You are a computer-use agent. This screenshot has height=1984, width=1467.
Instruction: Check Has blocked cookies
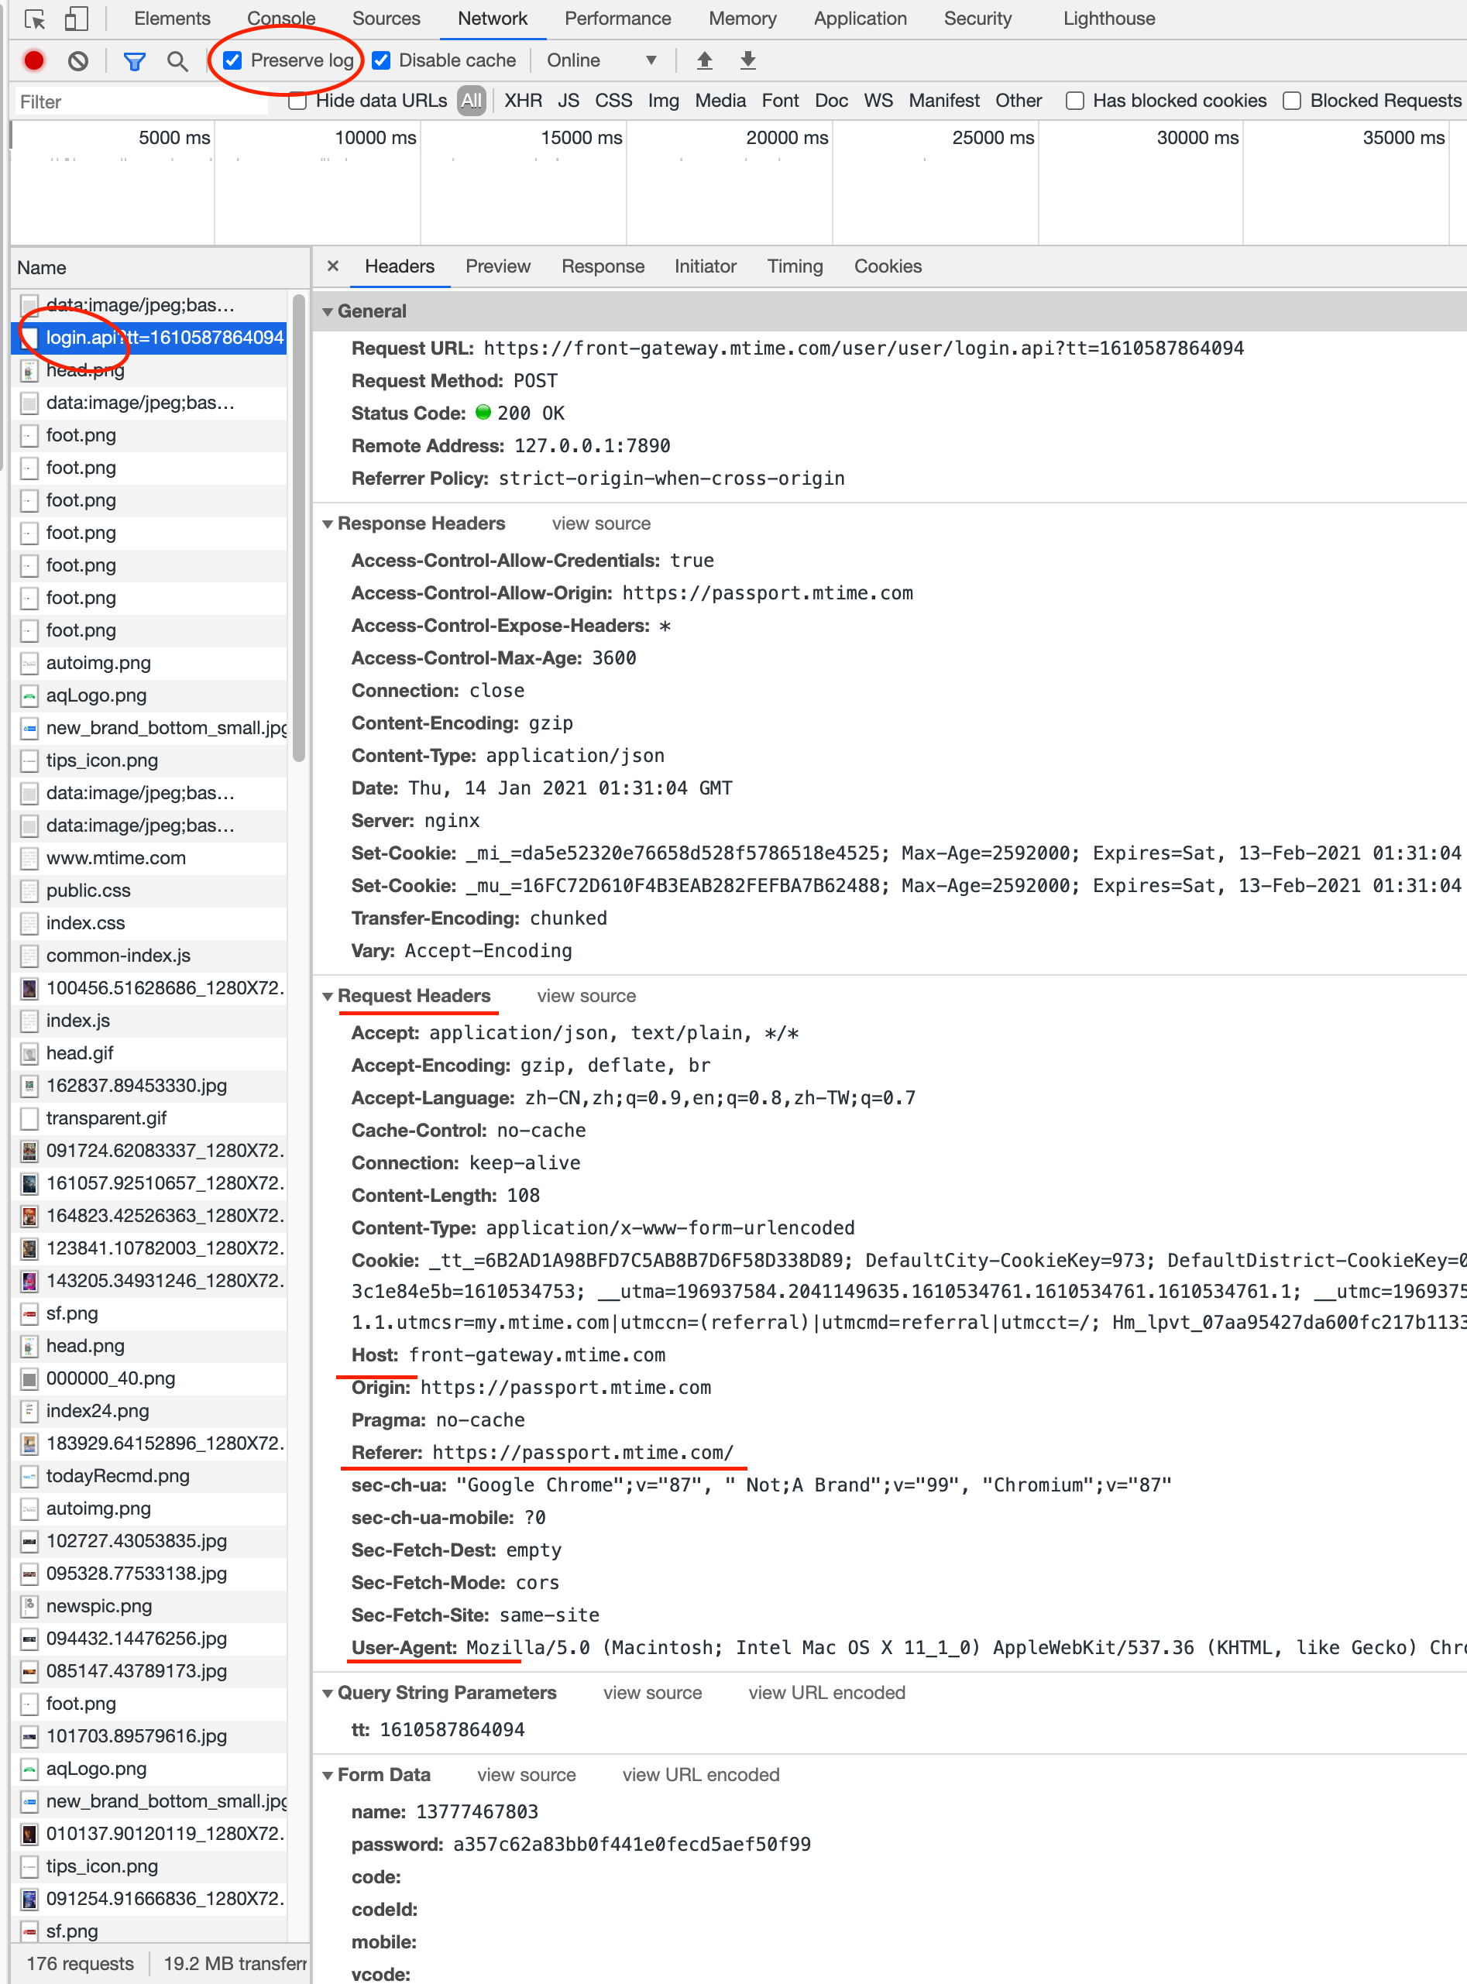pyautogui.click(x=1074, y=101)
